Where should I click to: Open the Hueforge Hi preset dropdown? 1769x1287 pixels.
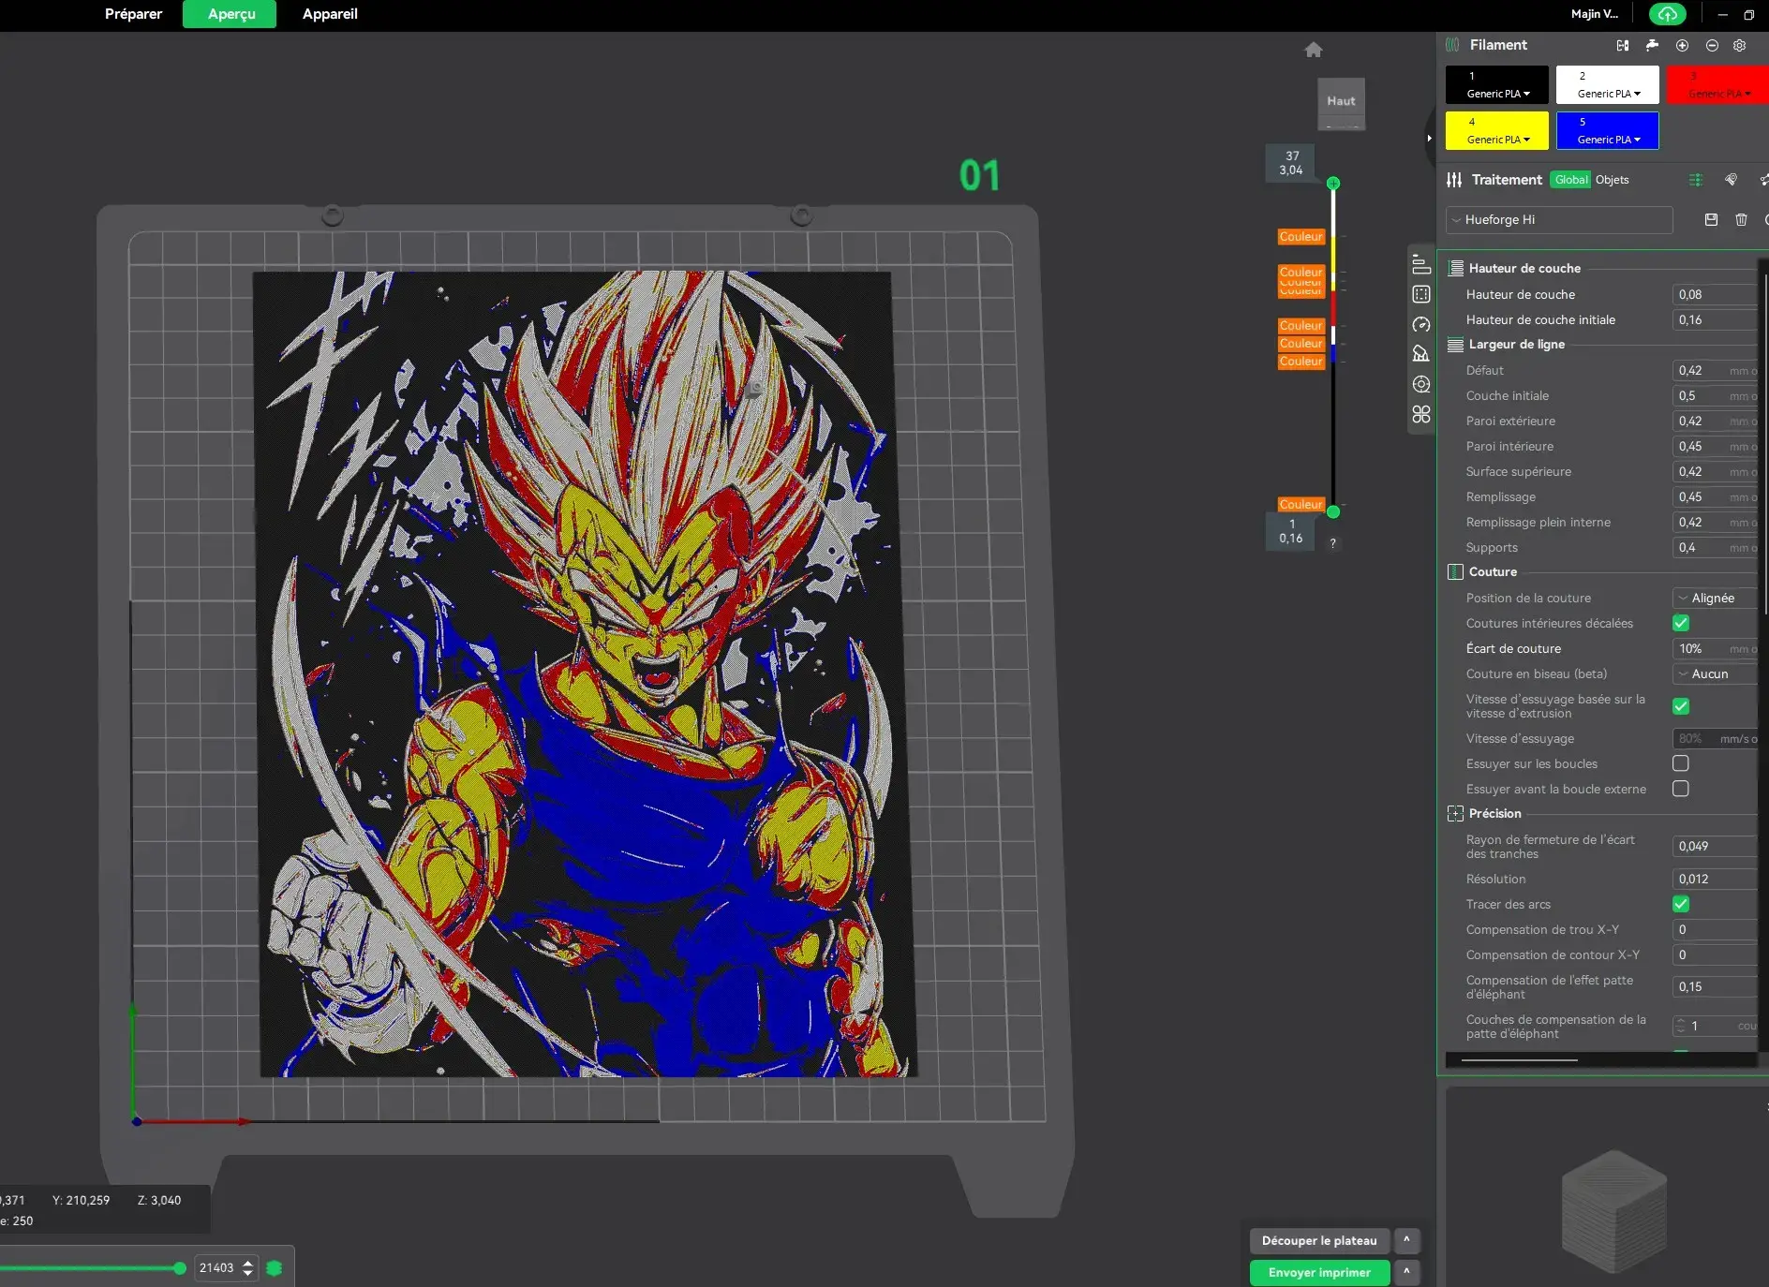pos(1559,220)
